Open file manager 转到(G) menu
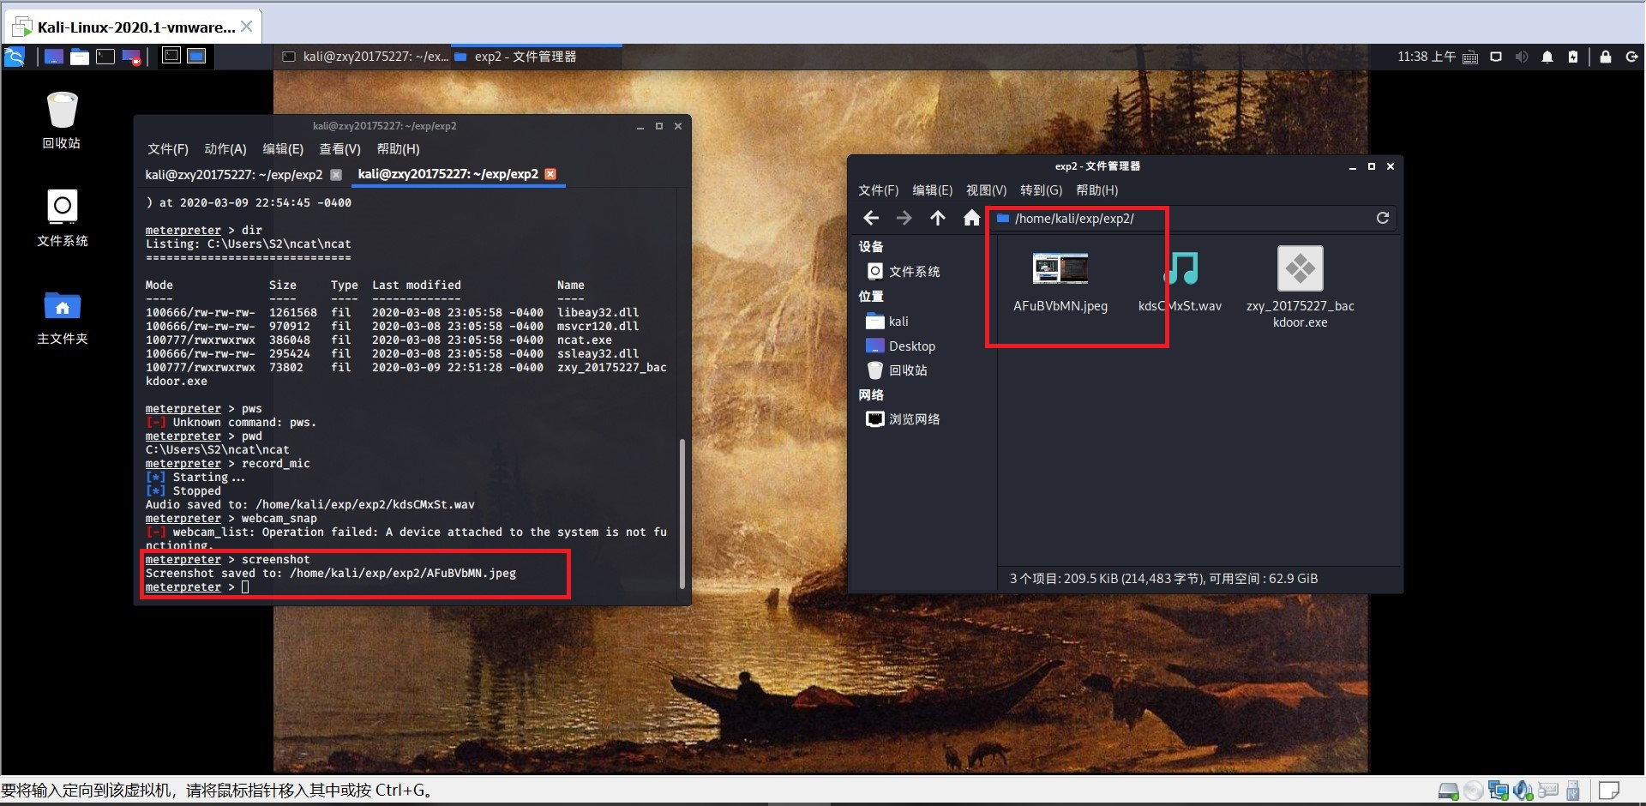This screenshot has height=806, width=1646. click(x=1042, y=190)
